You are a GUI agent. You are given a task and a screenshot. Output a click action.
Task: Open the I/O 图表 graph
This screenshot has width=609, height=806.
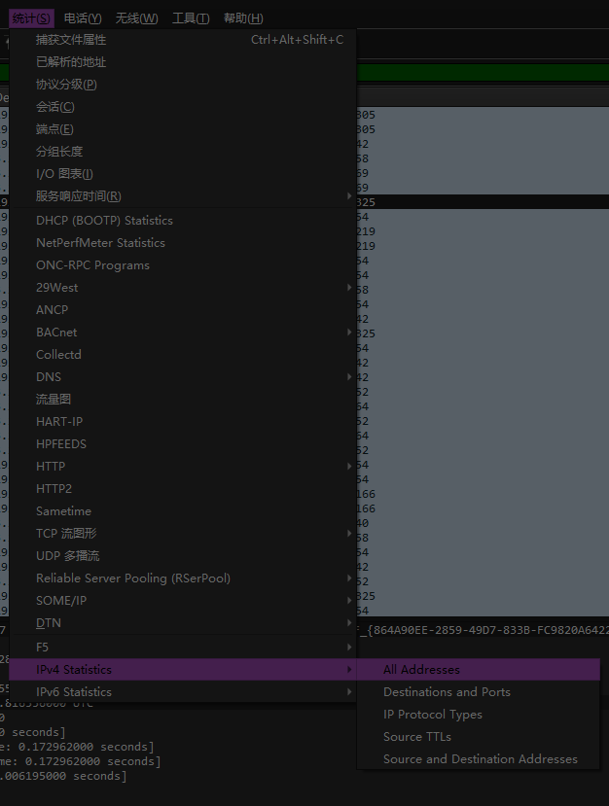click(64, 174)
